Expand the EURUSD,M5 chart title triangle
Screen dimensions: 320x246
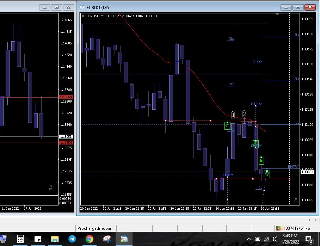point(83,16)
